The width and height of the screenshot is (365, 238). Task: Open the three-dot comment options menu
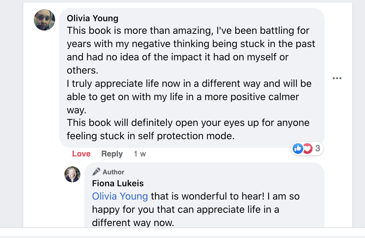point(337,79)
